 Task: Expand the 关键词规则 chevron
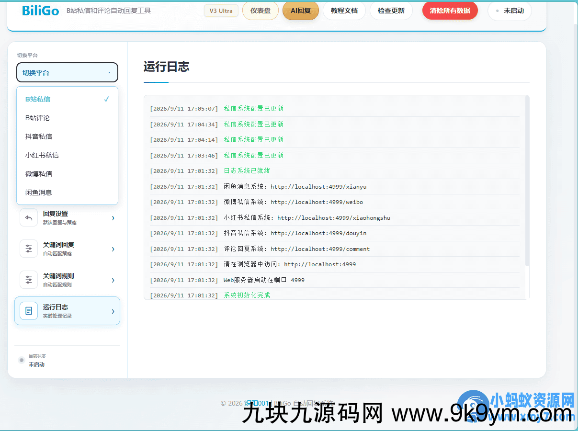(x=113, y=280)
